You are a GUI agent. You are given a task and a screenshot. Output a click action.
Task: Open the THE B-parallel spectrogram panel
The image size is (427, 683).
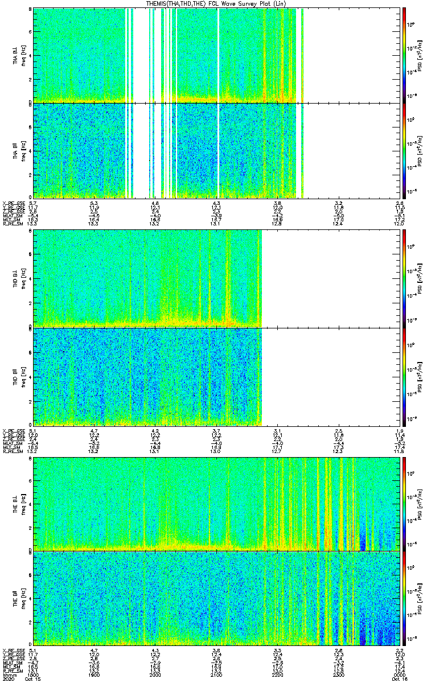tap(216, 599)
